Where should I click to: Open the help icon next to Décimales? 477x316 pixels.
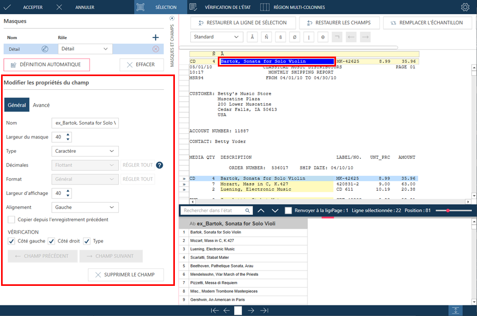160,165
